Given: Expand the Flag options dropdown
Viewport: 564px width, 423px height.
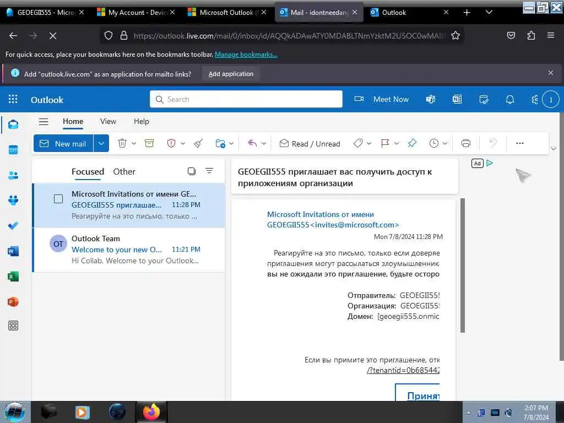Looking at the screenshot, I should [397, 143].
